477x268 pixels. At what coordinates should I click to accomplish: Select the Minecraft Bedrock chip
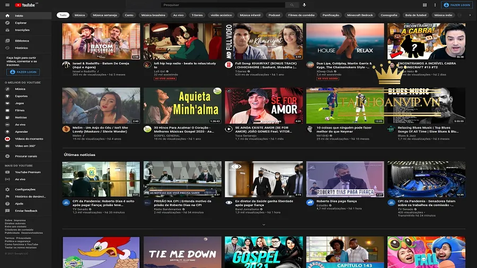(x=360, y=15)
